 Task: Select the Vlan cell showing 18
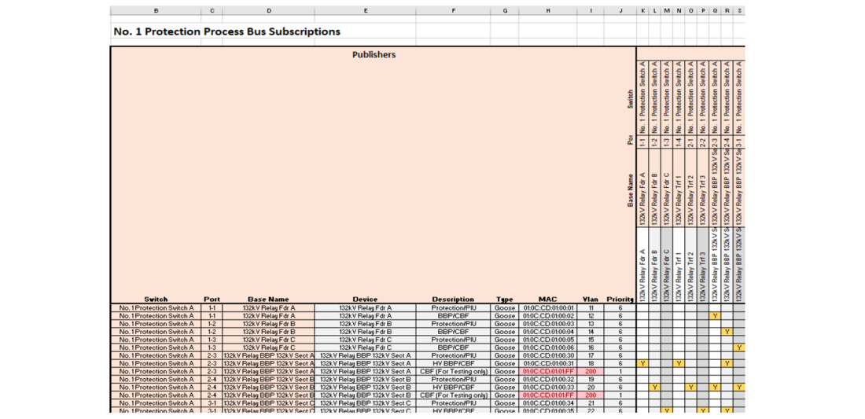[591, 363]
